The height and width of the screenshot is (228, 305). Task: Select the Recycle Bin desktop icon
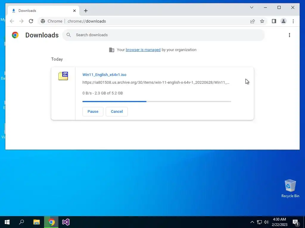coord(290,189)
